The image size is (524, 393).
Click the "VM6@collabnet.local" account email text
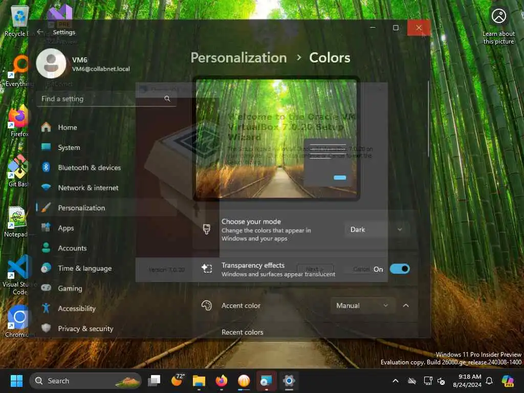pyautogui.click(x=101, y=69)
